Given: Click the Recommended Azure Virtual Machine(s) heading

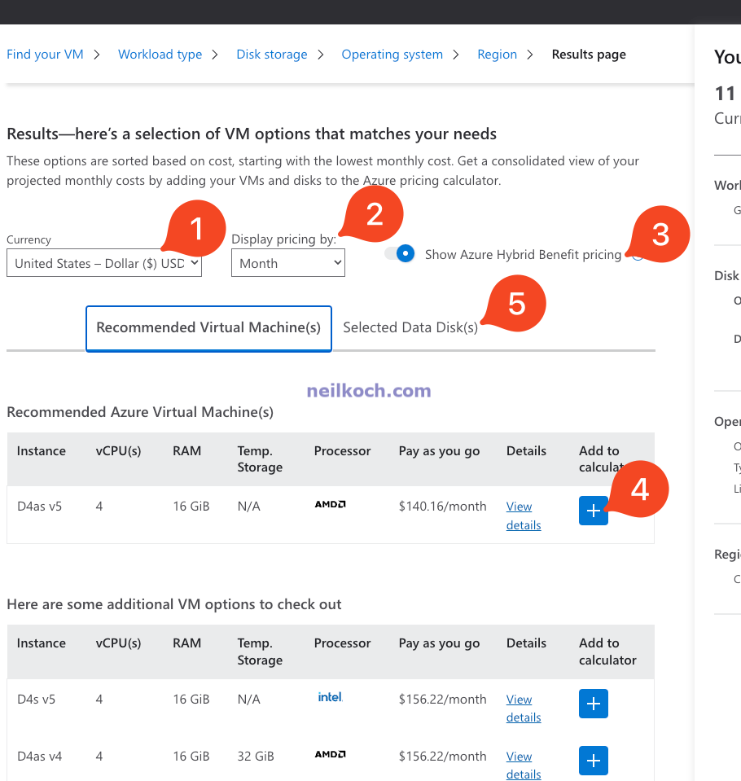Looking at the screenshot, I should click(140, 412).
